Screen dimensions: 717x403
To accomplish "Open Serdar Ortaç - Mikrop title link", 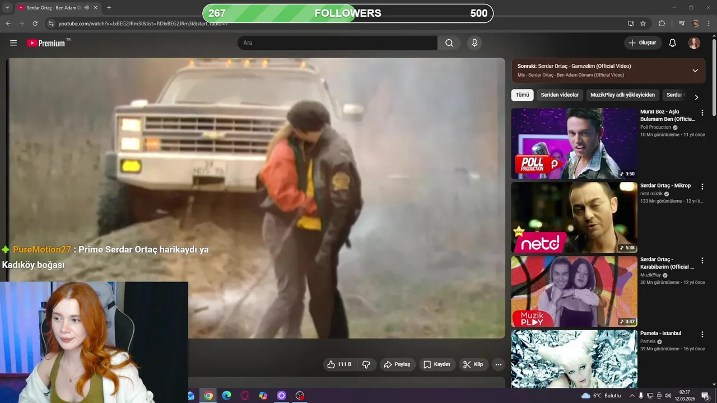I will point(665,186).
